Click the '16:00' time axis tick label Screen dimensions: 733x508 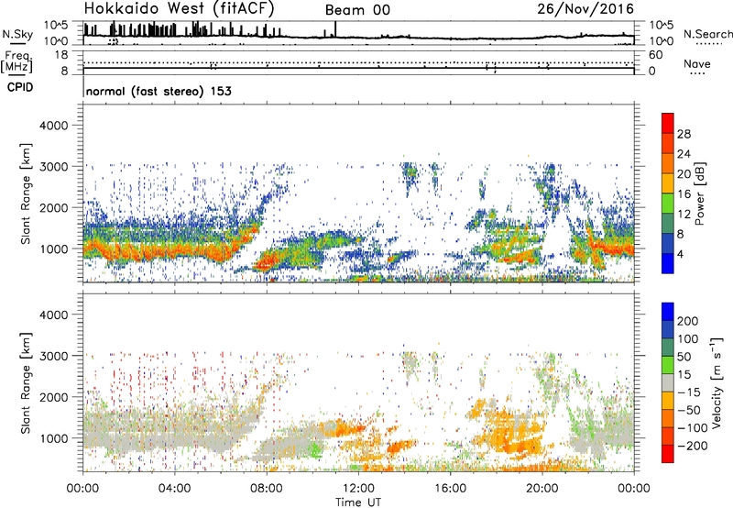coord(450,489)
